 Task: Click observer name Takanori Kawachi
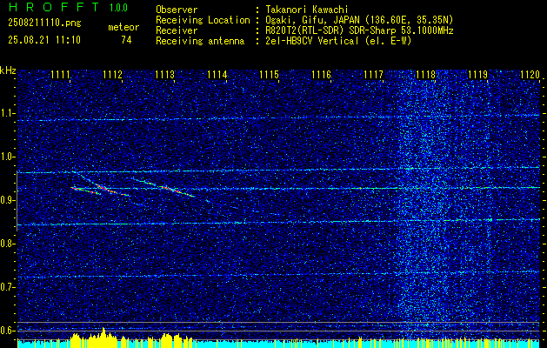(x=306, y=10)
